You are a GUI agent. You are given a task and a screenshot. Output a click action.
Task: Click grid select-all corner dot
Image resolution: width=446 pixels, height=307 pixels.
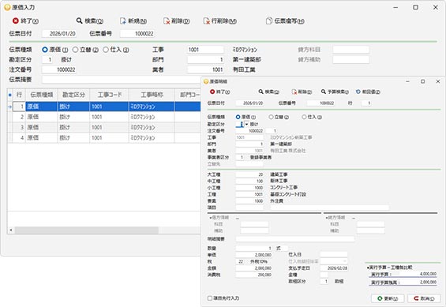10,95
